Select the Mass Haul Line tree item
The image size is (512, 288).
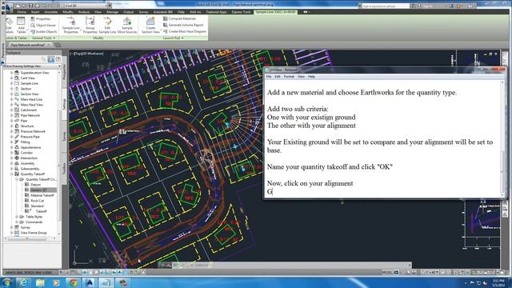click(x=31, y=99)
